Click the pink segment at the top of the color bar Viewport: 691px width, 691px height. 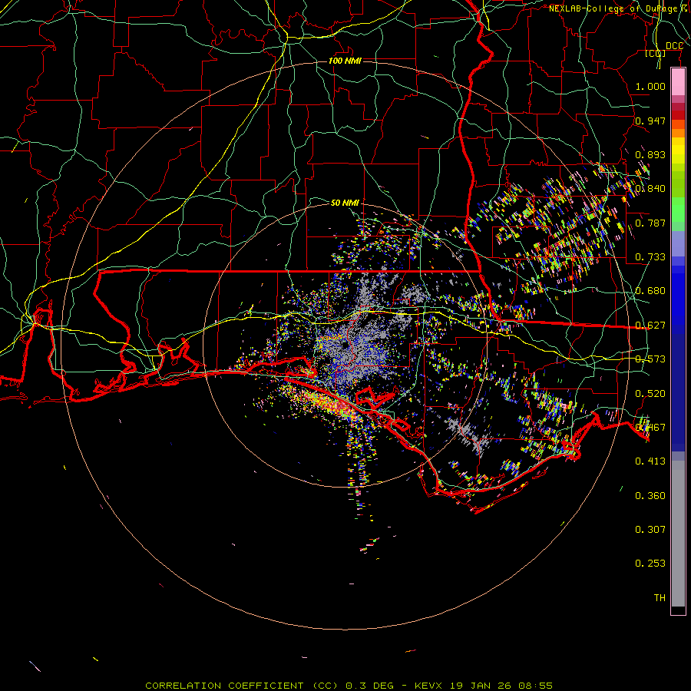pyautogui.click(x=678, y=81)
